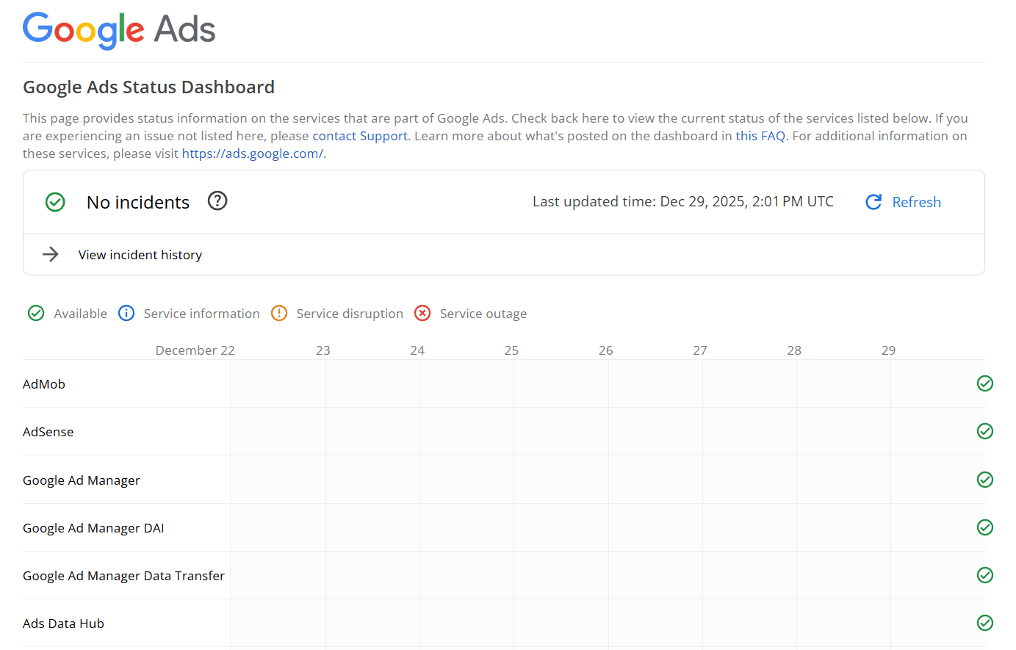
Task: Click the Service outage red icon
Action: click(x=422, y=313)
